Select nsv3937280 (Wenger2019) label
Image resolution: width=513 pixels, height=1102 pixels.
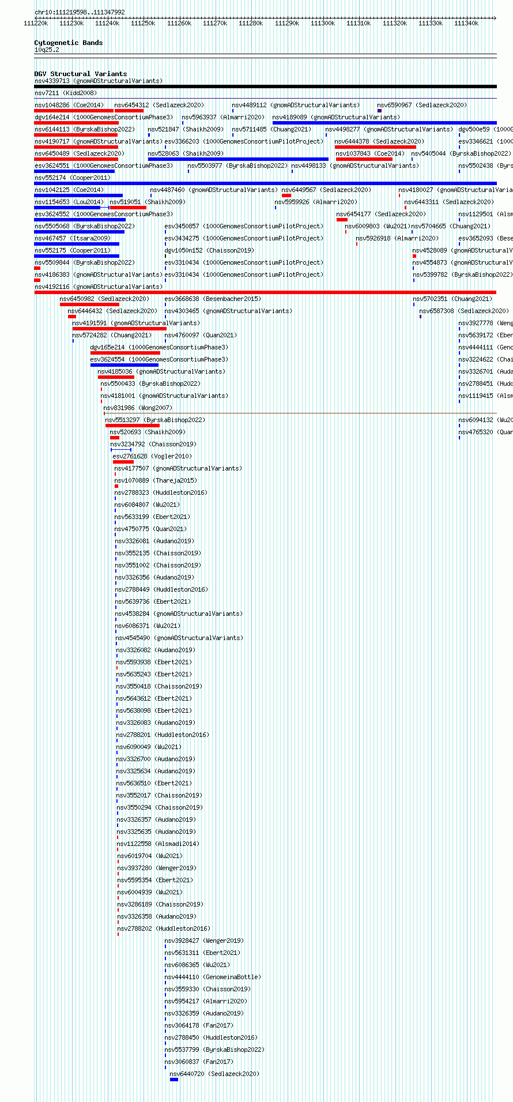(157, 868)
